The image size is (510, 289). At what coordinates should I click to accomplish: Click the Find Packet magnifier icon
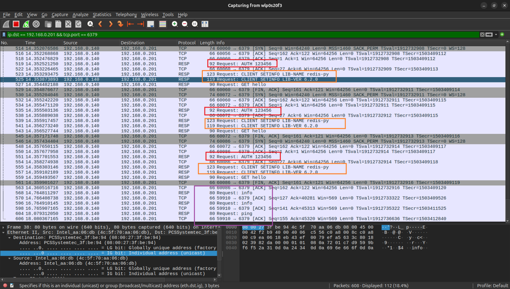tap(90, 24)
